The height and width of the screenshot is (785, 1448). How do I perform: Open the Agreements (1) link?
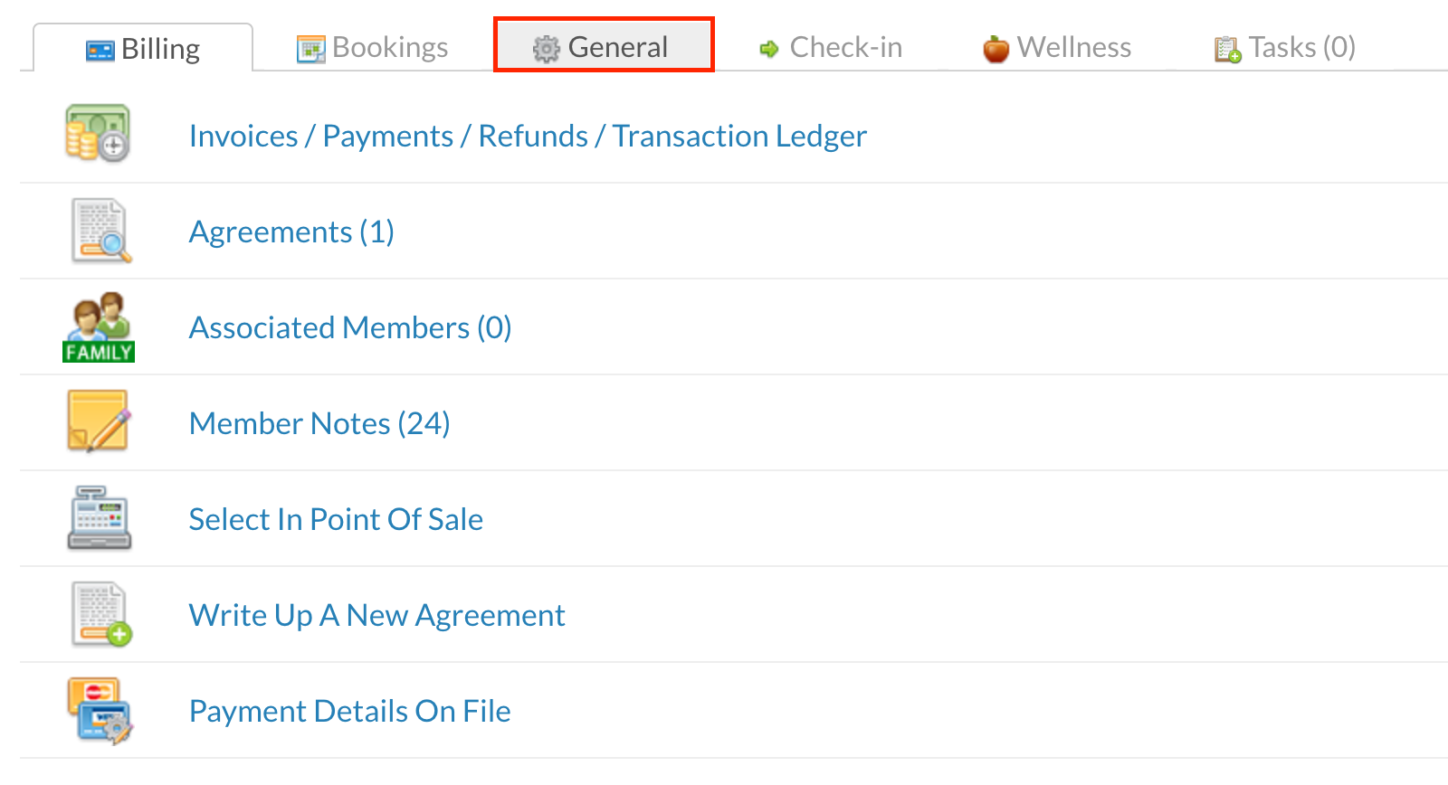(x=291, y=232)
